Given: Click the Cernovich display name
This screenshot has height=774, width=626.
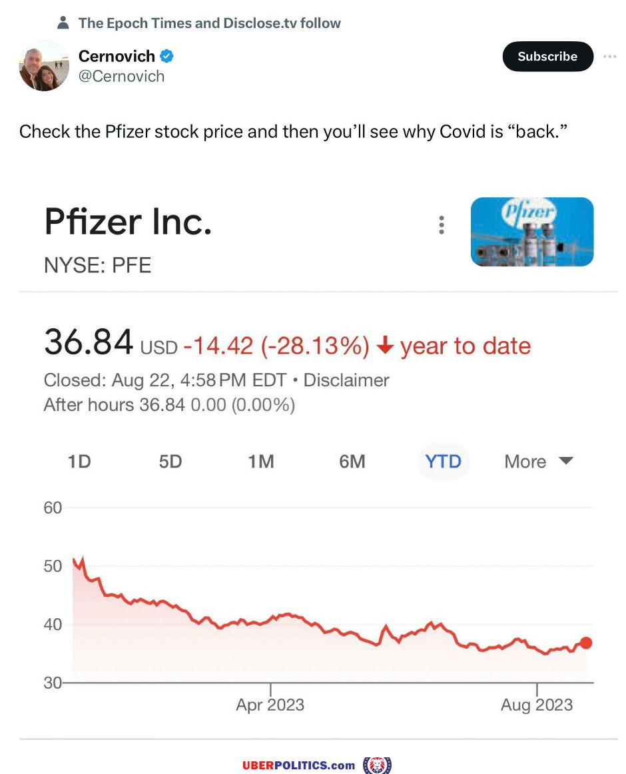Looking at the screenshot, I should point(117,56).
